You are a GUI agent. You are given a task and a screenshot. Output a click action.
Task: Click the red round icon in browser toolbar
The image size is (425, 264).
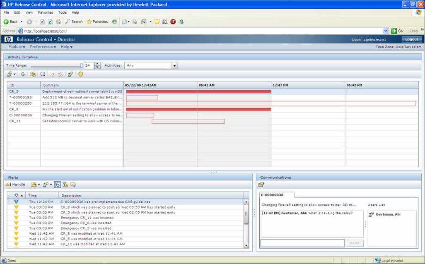(x=173, y=22)
